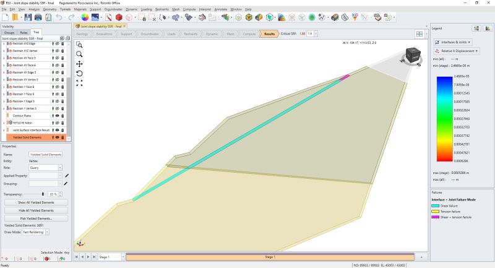Image resolution: width=495 pixels, height=268 pixels.
Task: Select the Pan move arrows tool
Action: [79, 64]
